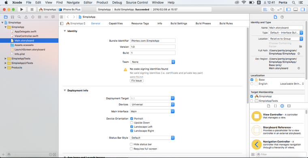
Task: Hide the Navigator pane
Action: [289, 9]
